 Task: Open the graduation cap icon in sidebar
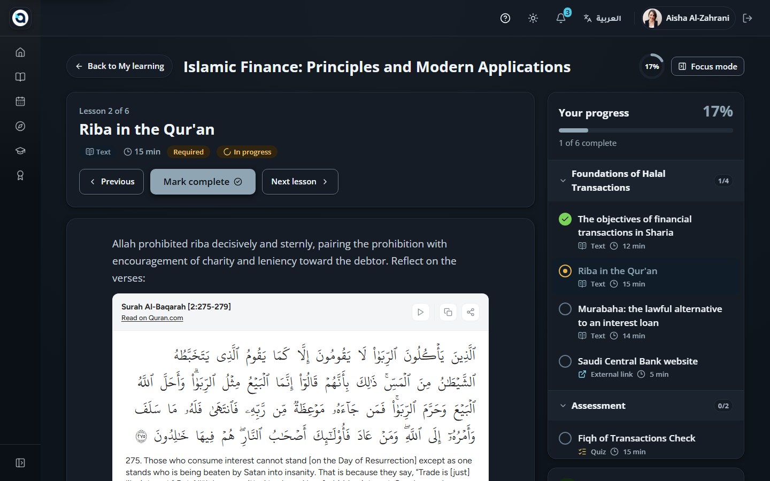20,151
